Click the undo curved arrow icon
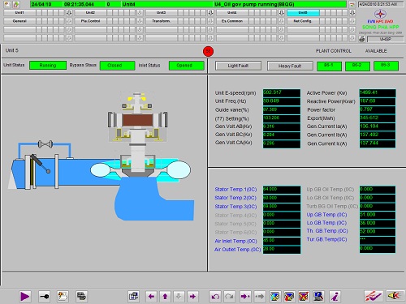This screenshot has width=406, height=304. coord(215,297)
